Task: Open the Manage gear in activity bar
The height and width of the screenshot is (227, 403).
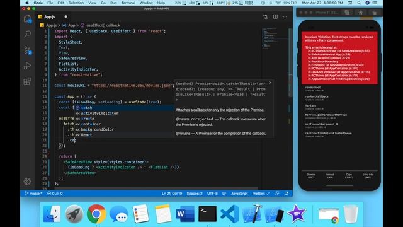Action: point(28,182)
